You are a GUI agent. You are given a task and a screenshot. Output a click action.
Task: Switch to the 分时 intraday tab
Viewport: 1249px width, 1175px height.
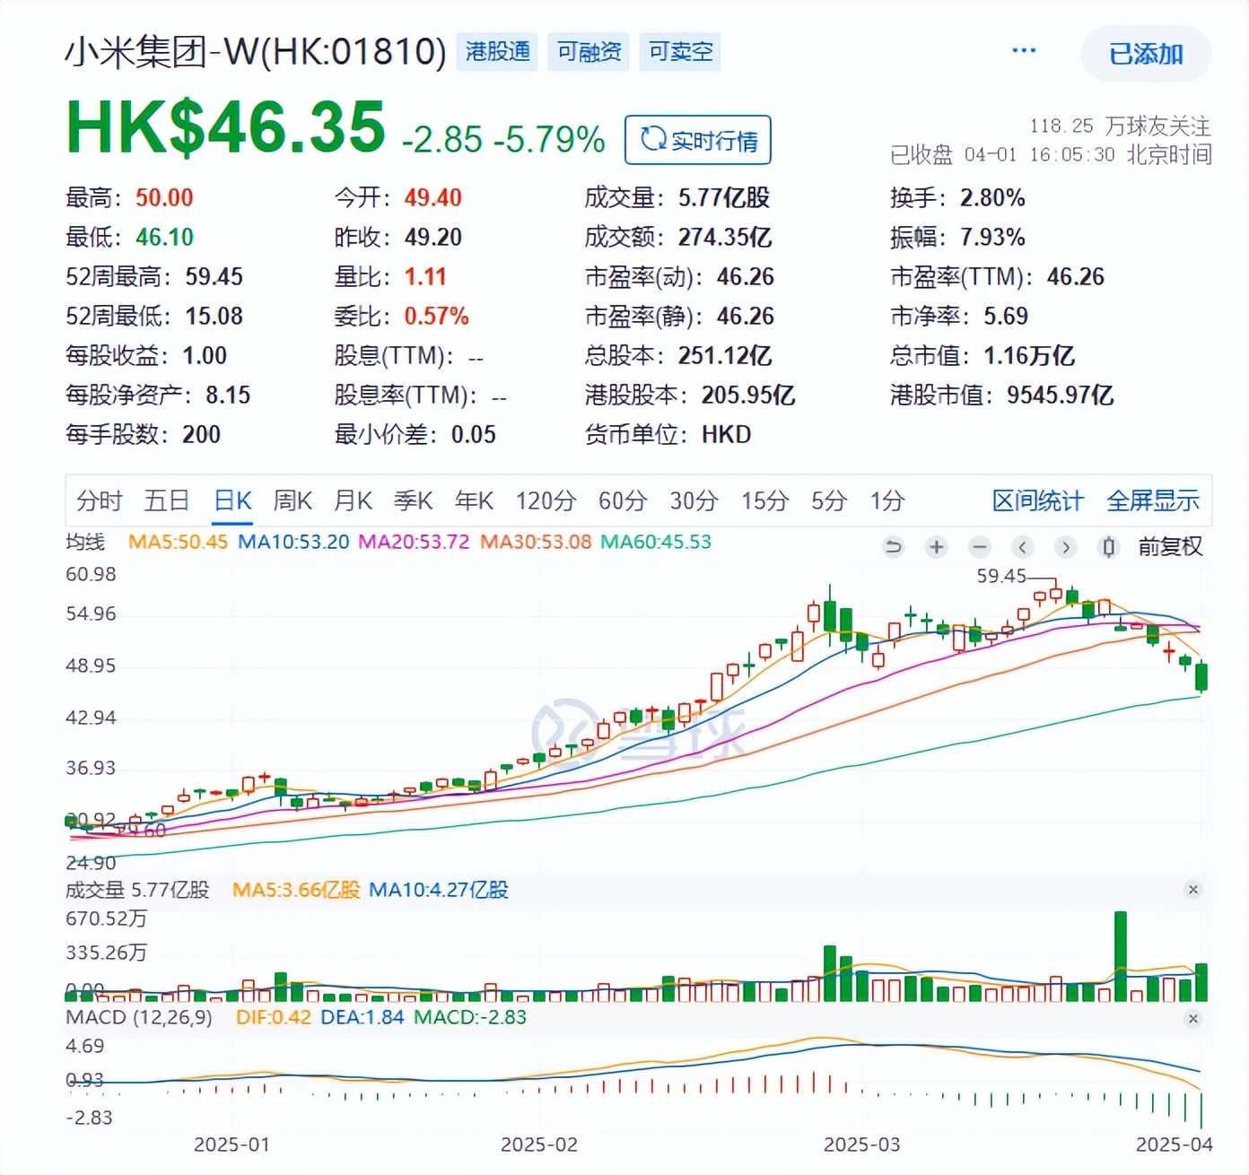click(x=99, y=501)
